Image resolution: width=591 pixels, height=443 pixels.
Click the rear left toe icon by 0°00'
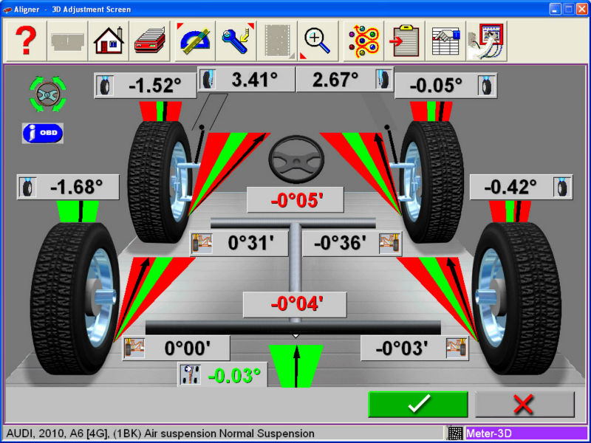coord(134,348)
